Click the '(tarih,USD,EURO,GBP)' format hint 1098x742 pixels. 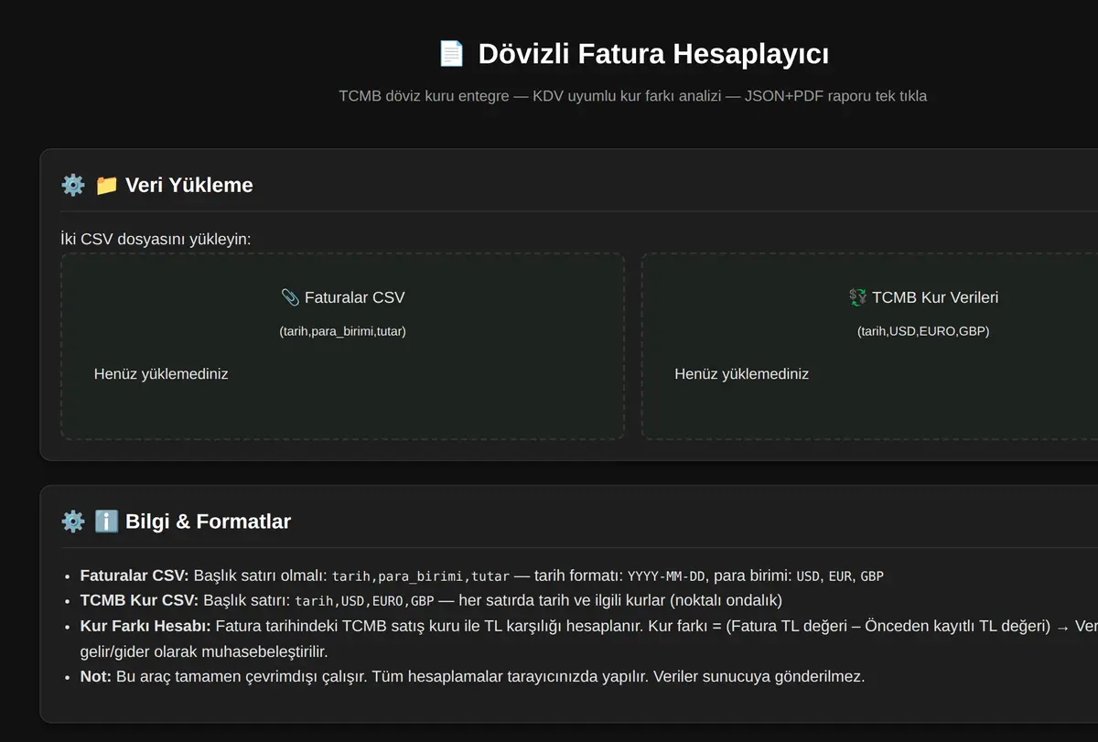pyautogui.click(x=923, y=331)
